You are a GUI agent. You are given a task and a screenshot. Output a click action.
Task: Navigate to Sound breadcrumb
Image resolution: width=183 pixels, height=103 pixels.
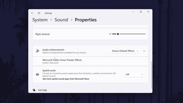(61, 20)
